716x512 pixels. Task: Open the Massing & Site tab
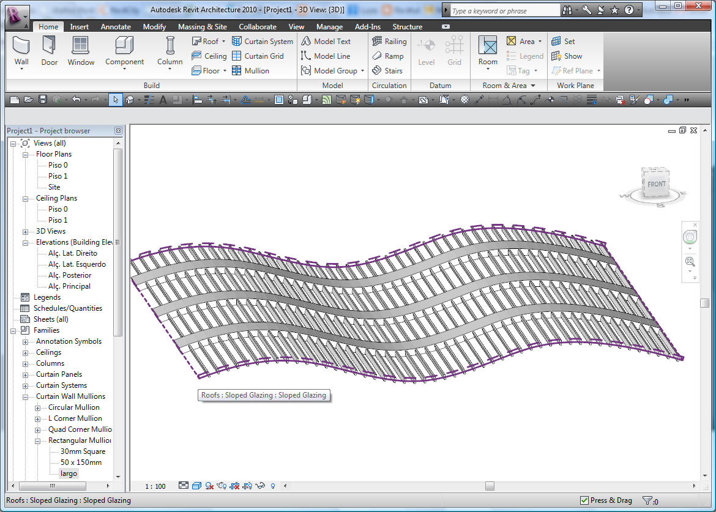202,27
